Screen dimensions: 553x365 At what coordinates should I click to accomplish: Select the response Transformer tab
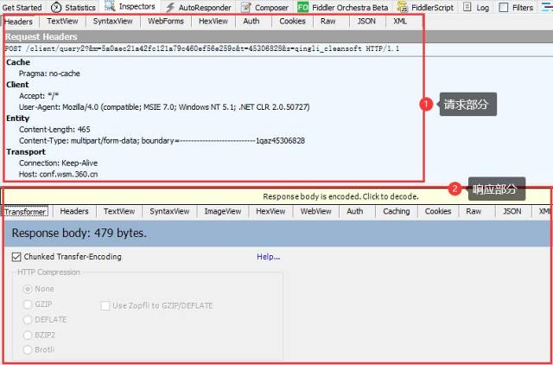point(25,212)
